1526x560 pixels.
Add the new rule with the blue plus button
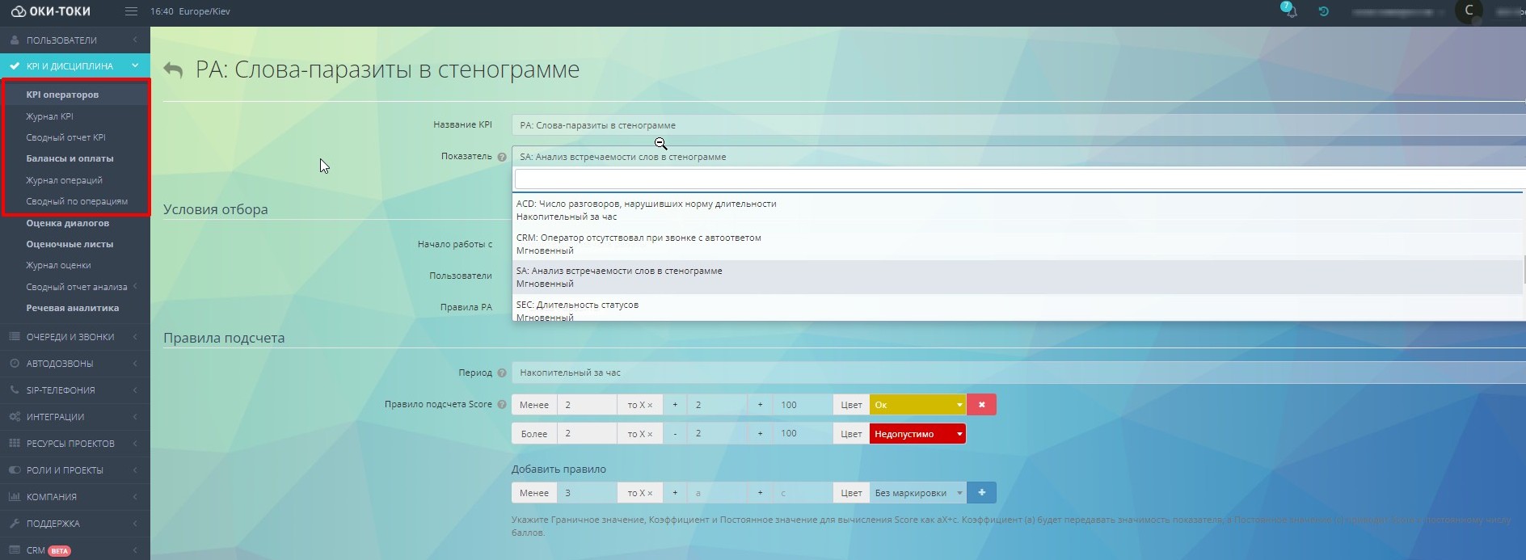click(x=981, y=492)
